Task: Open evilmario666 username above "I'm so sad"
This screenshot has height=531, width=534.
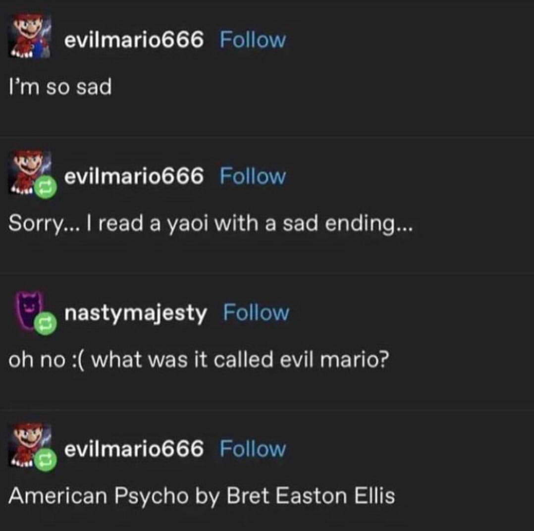Action: point(134,40)
